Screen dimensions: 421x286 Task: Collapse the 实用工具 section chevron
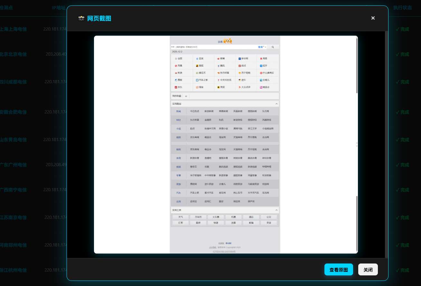point(276,210)
